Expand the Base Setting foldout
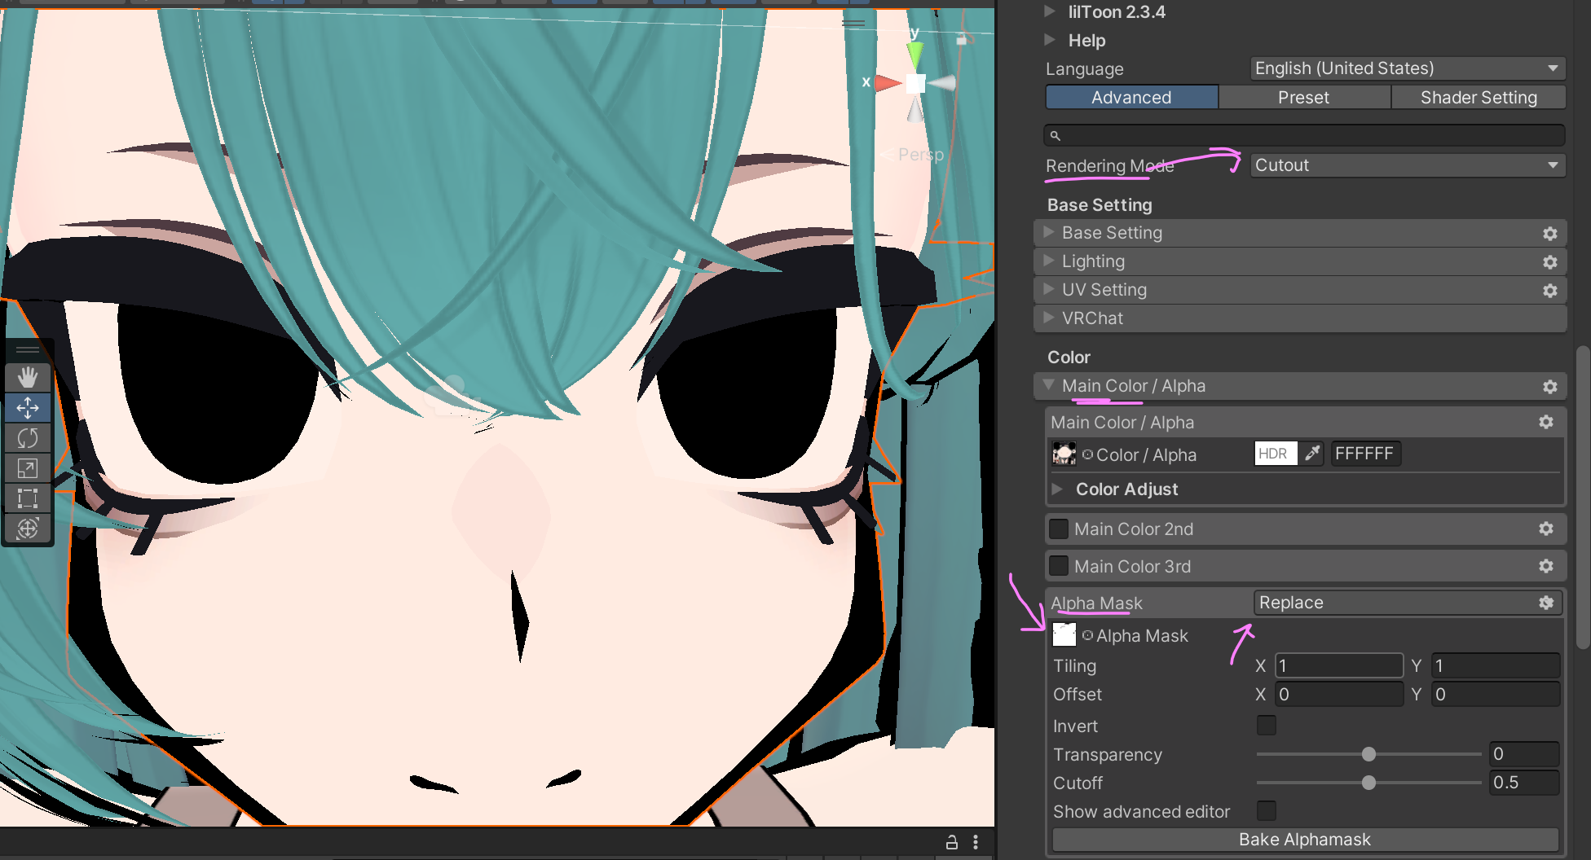 click(1049, 233)
